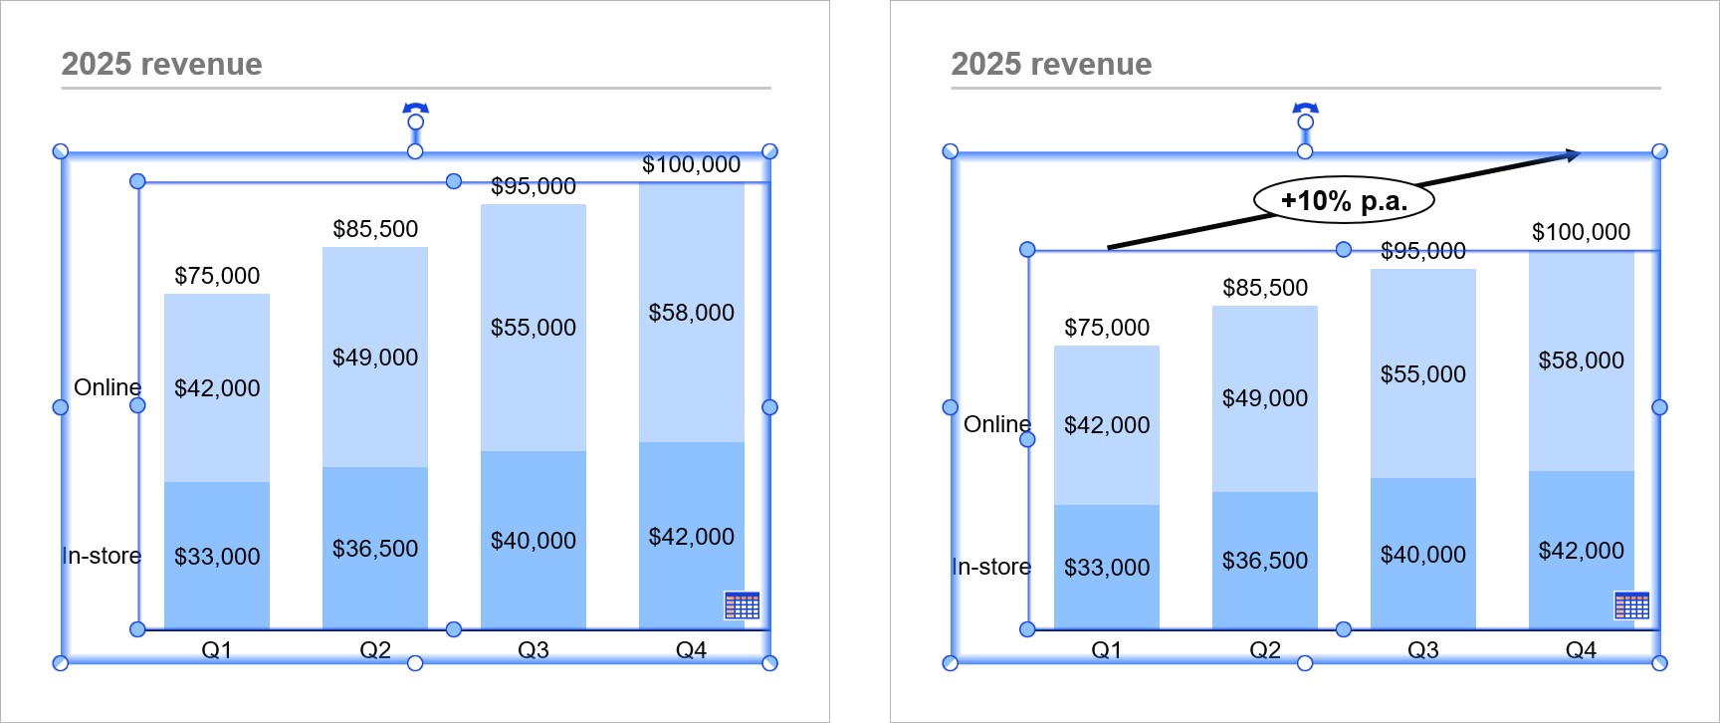1720x723 pixels.
Task: Click the rotate handle above the right chart
Action: 1305,110
